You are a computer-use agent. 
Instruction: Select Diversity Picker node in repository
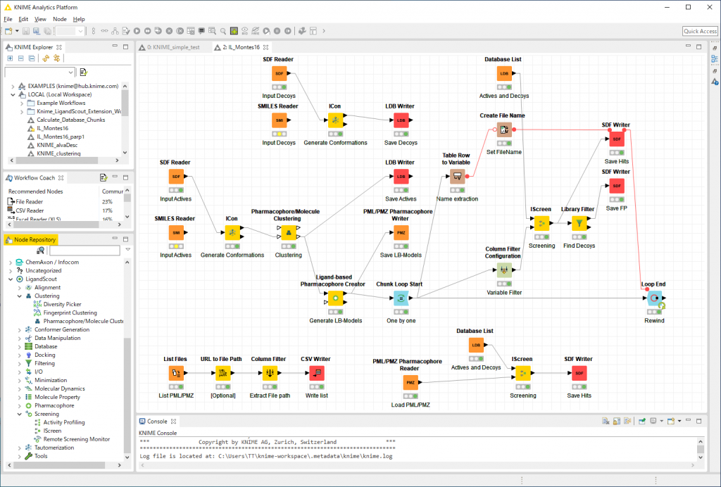coord(62,305)
